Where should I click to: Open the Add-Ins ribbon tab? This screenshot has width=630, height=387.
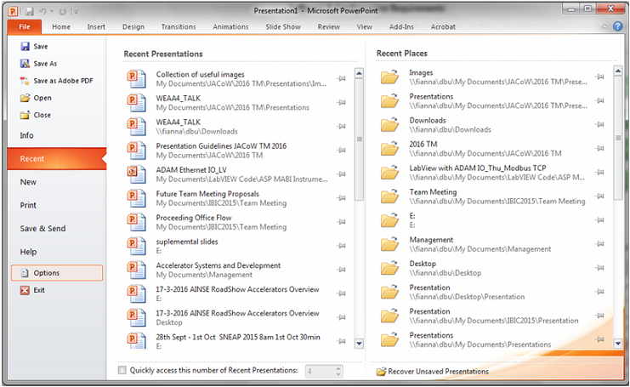(x=401, y=27)
